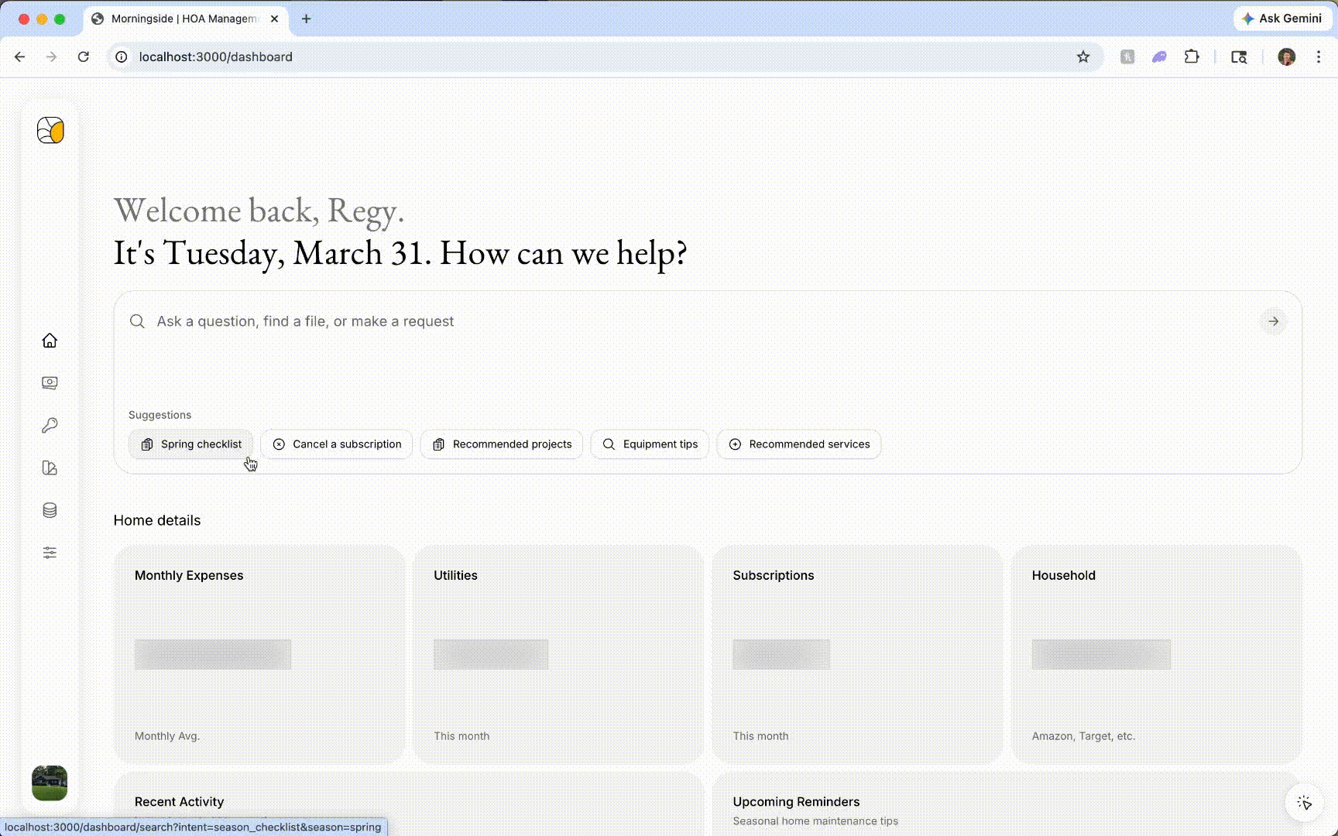View site information for localhost
The image size is (1338, 836).
pyautogui.click(x=122, y=57)
